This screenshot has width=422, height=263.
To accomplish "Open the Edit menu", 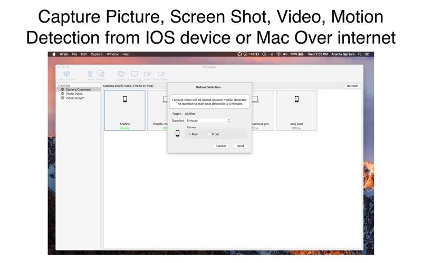I will pos(84,54).
